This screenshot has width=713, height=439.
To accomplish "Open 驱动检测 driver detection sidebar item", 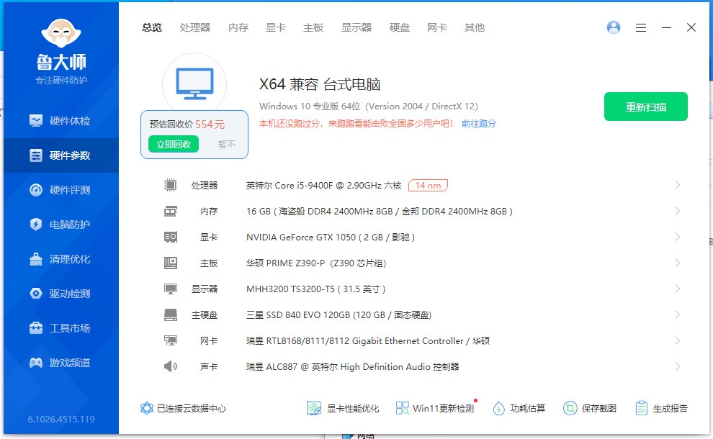I will [x=60, y=294].
